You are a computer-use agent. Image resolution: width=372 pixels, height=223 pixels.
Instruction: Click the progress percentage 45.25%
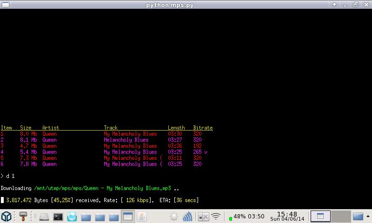(62, 200)
